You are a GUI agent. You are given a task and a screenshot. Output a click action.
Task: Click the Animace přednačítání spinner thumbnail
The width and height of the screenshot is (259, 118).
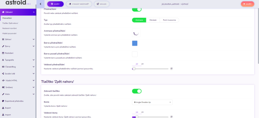click(136, 33)
